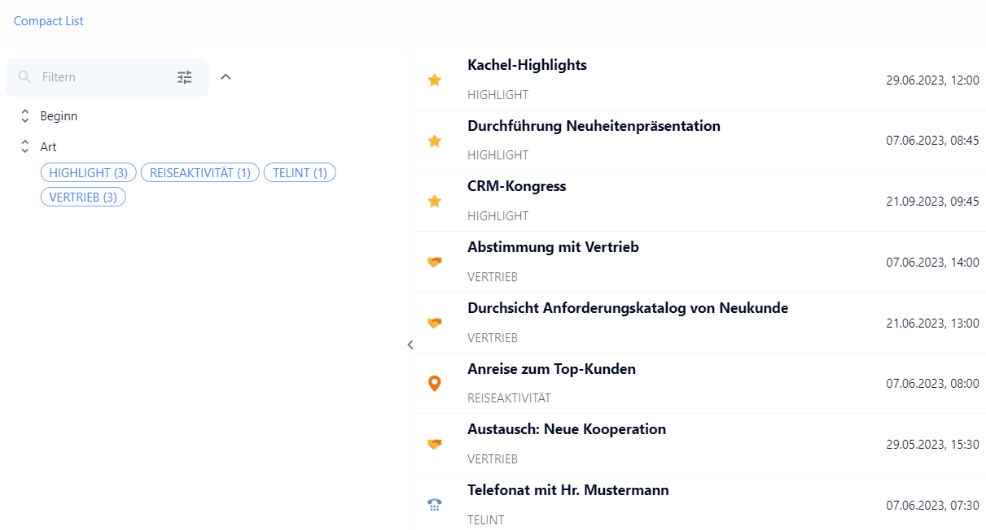This screenshot has width=986, height=530.
Task: Click into the Filtern search field
Action: pos(102,77)
